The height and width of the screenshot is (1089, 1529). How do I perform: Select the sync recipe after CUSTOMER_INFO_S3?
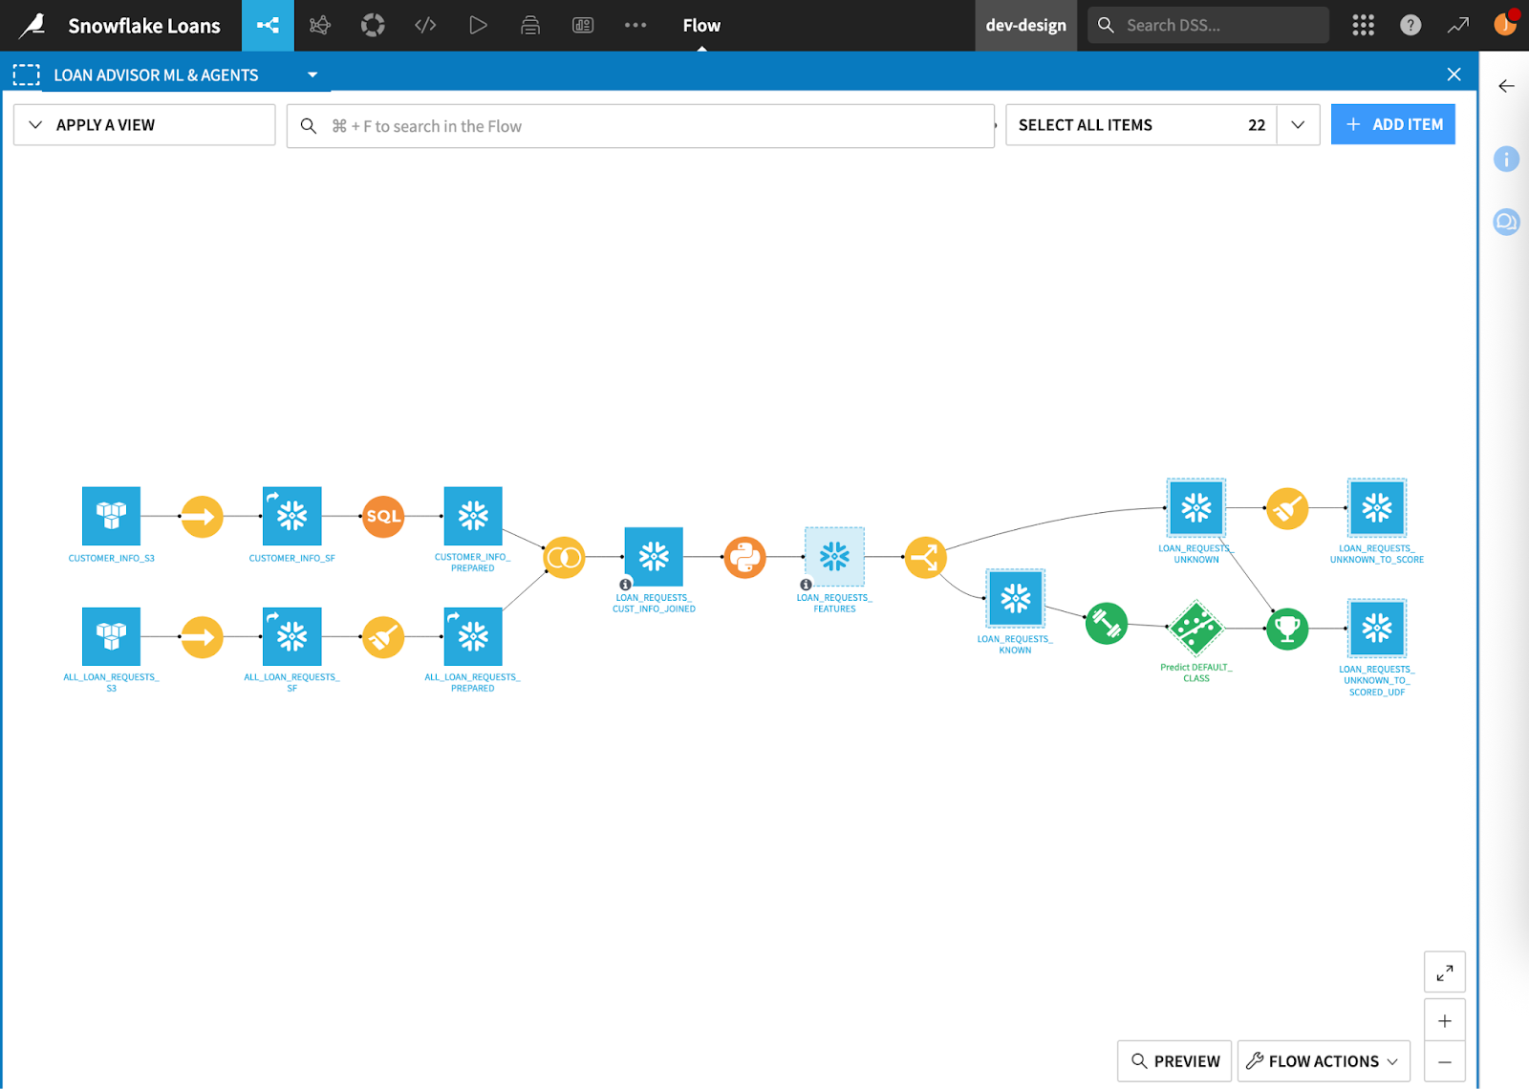click(202, 517)
